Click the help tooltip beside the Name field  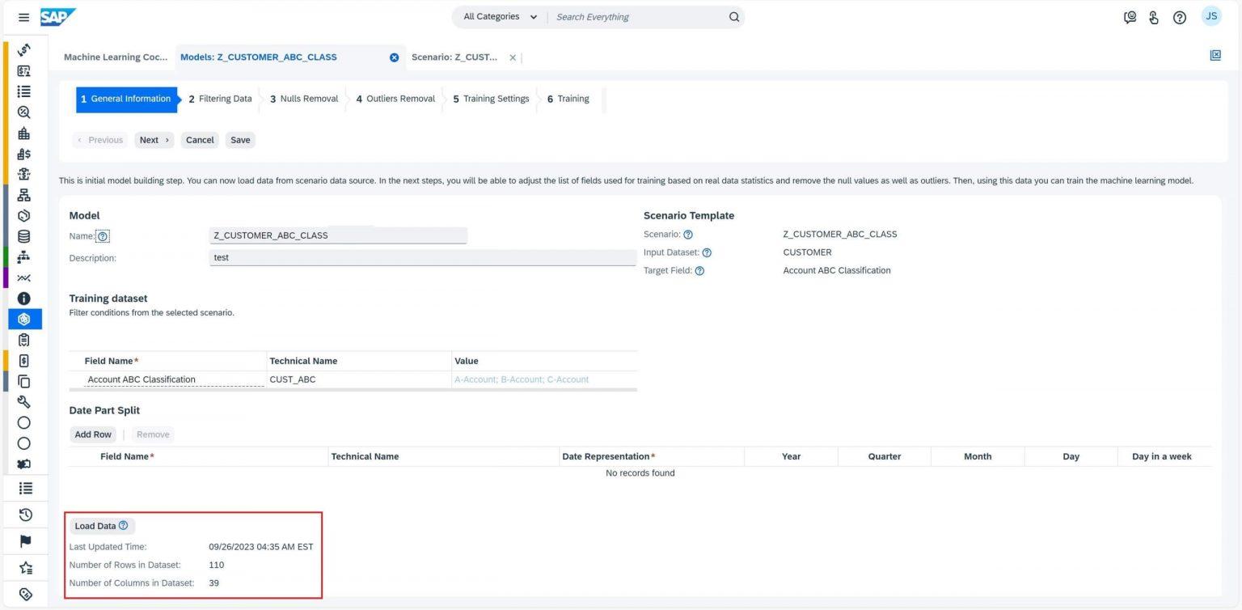click(x=103, y=235)
